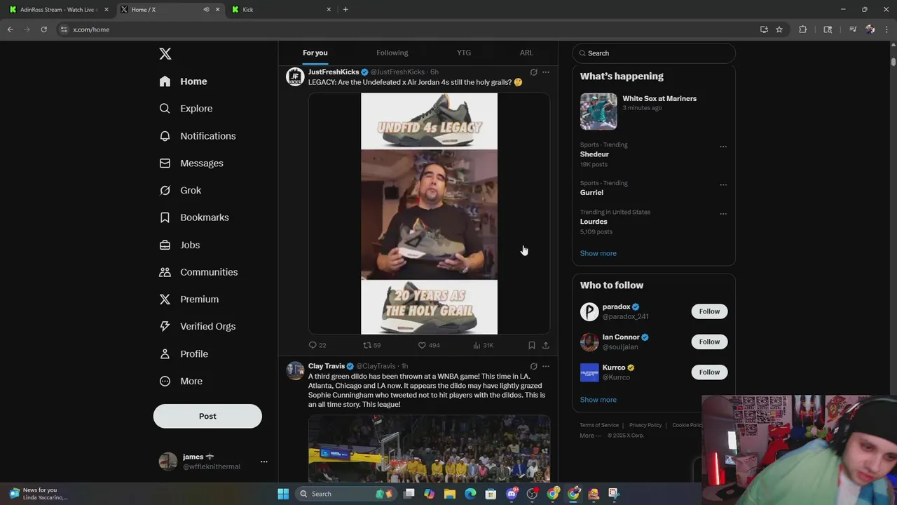Open Microsoft Edge from taskbar
The height and width of the screenshot is (505, 897).
click(470, 494)
